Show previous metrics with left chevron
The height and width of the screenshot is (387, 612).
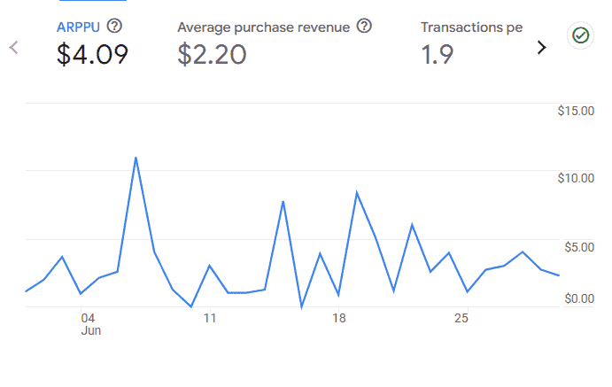(13, 48)
